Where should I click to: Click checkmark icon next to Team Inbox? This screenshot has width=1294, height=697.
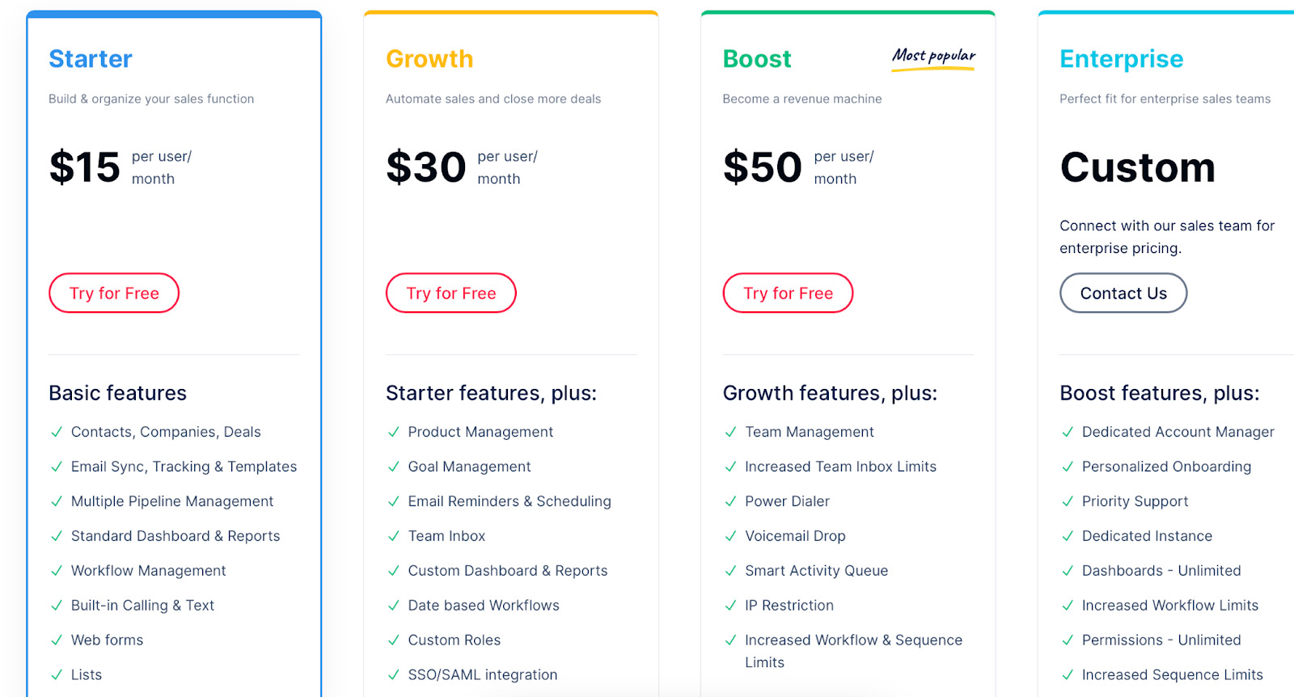(394, 536)
